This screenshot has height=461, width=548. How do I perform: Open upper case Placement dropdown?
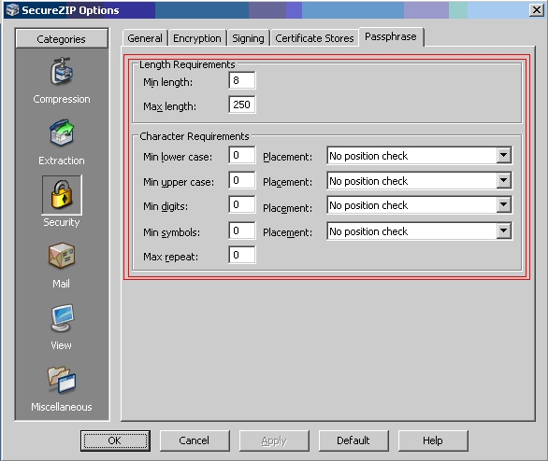pyautogui.click(x=419, y=181)
